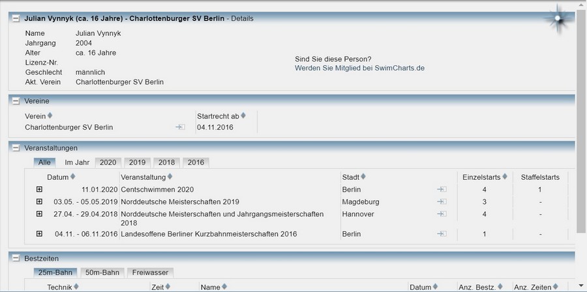Sort events by Stadt diamond icon
This screenshot has height=292, width=587.
click(365, 177)
